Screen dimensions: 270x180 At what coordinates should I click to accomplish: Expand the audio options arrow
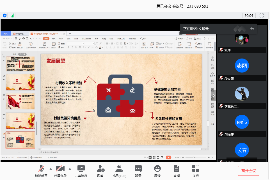[51, 169]
